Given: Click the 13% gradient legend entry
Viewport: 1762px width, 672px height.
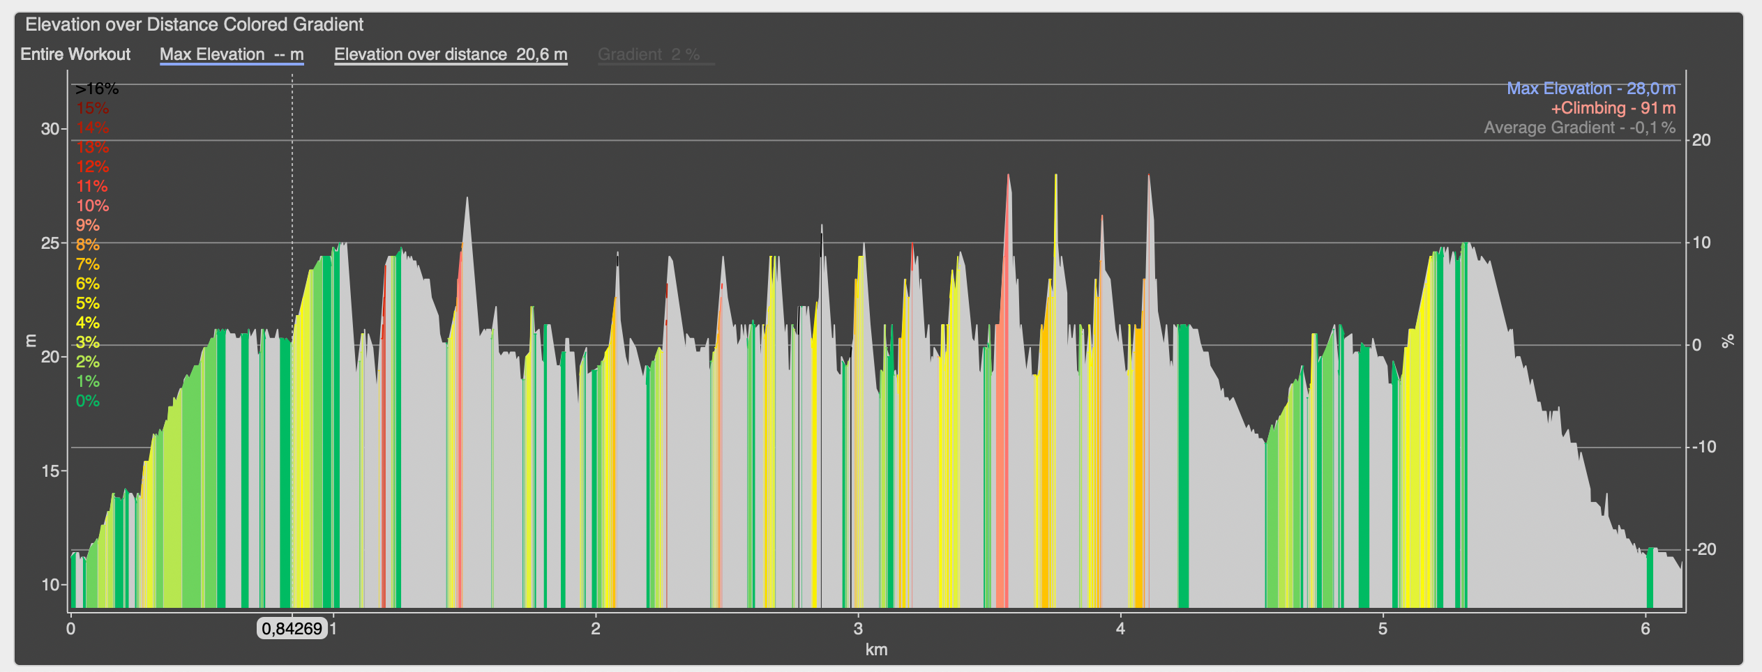Looking at the screenshot, I should click(93, 147).
